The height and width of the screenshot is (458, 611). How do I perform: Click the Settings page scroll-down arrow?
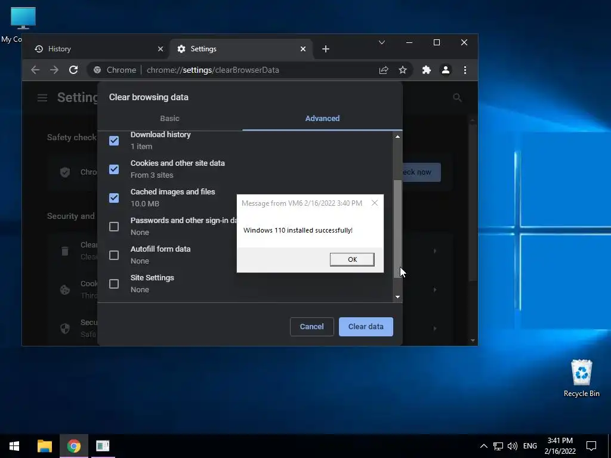[x=473, y=341]
